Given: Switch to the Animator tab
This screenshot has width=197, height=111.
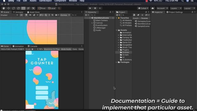Looking at the screenshot, I should [18, 12].
